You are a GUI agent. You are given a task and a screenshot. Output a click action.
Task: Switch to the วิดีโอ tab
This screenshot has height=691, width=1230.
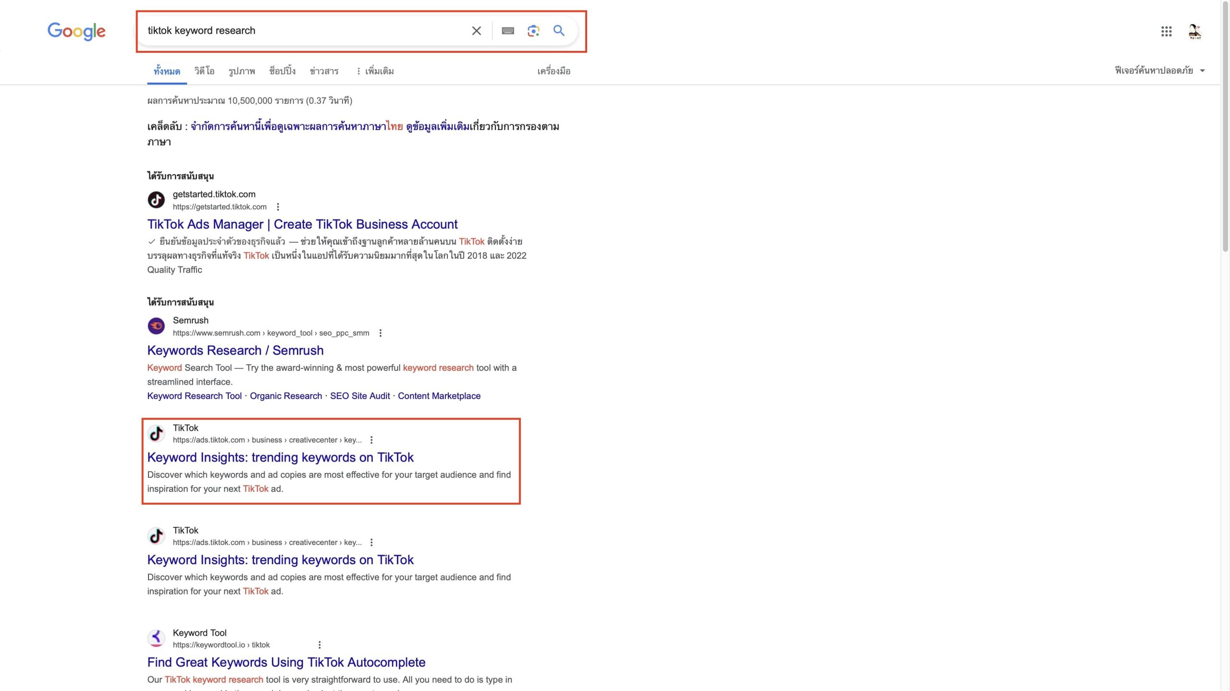tap(204, 71)
